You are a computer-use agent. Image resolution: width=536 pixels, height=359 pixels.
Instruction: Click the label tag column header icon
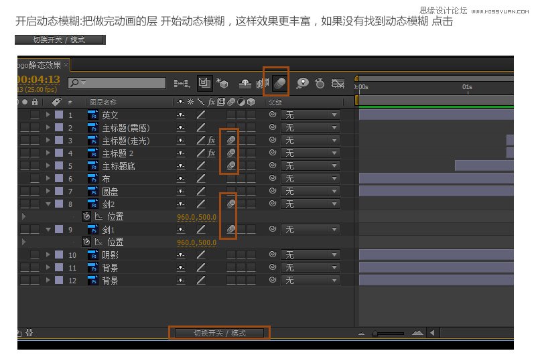tap(56, 102)
